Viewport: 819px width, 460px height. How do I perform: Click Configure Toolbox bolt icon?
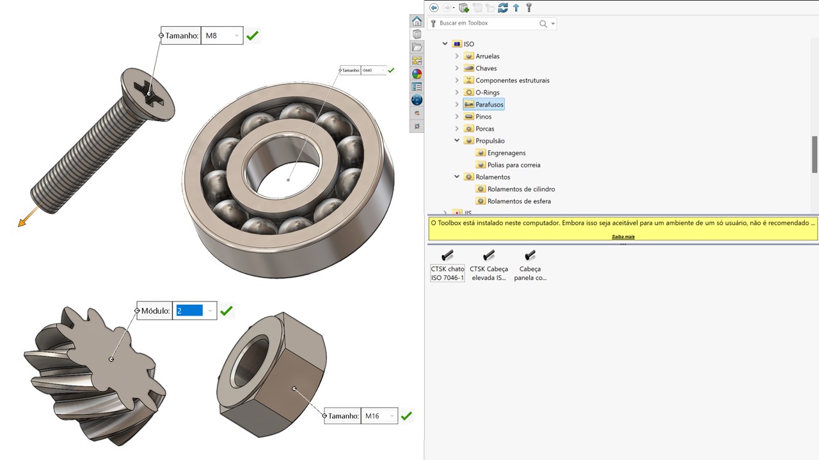point(529,8)
